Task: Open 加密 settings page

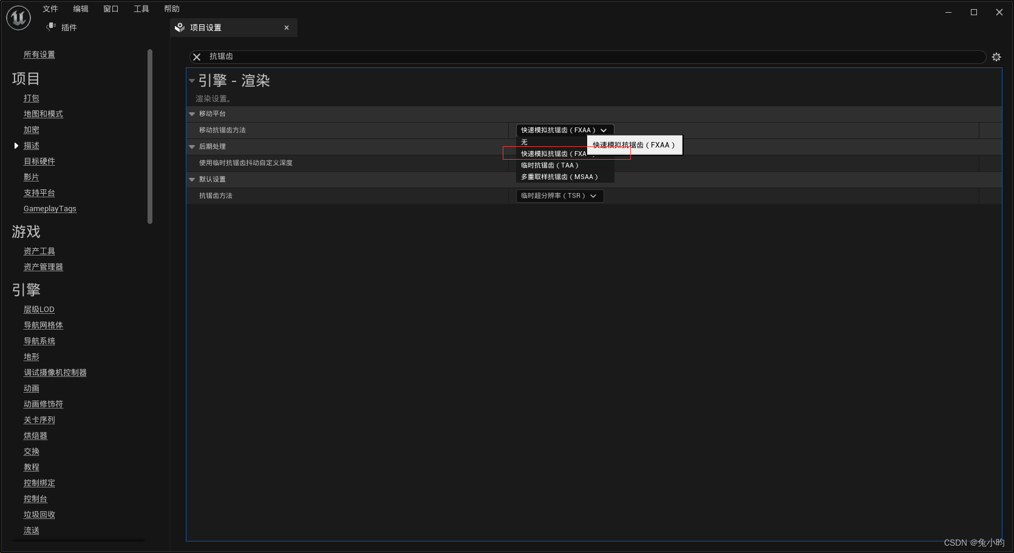Action: tap(32, 130)
